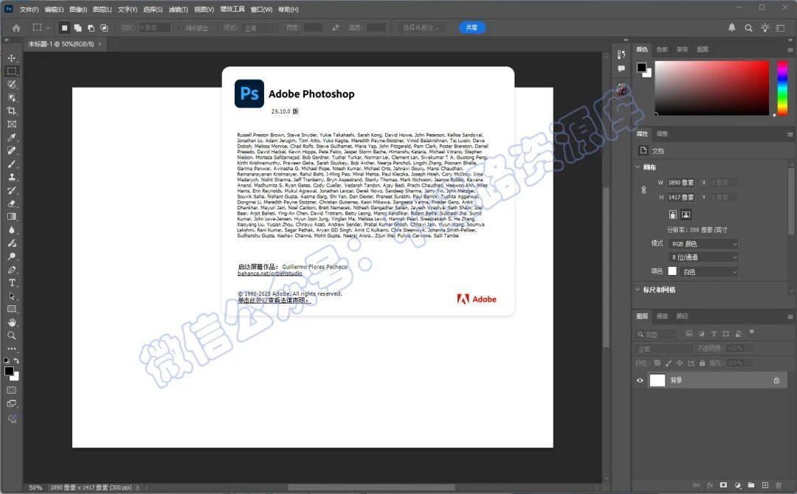Screen dimensions: 797x494
Task: Open the Search magnifier at top right
Action: click(749, 28)
